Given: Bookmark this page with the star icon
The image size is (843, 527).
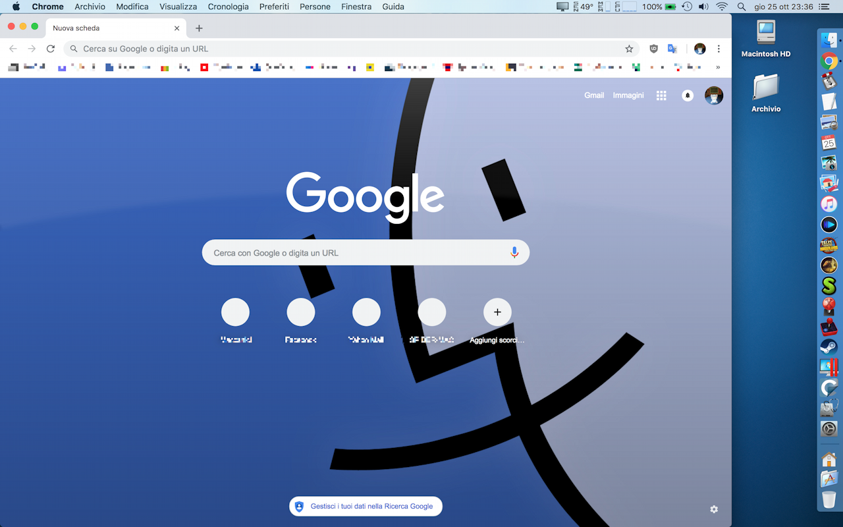Looking at the screenshot, I should pos(629,49).
